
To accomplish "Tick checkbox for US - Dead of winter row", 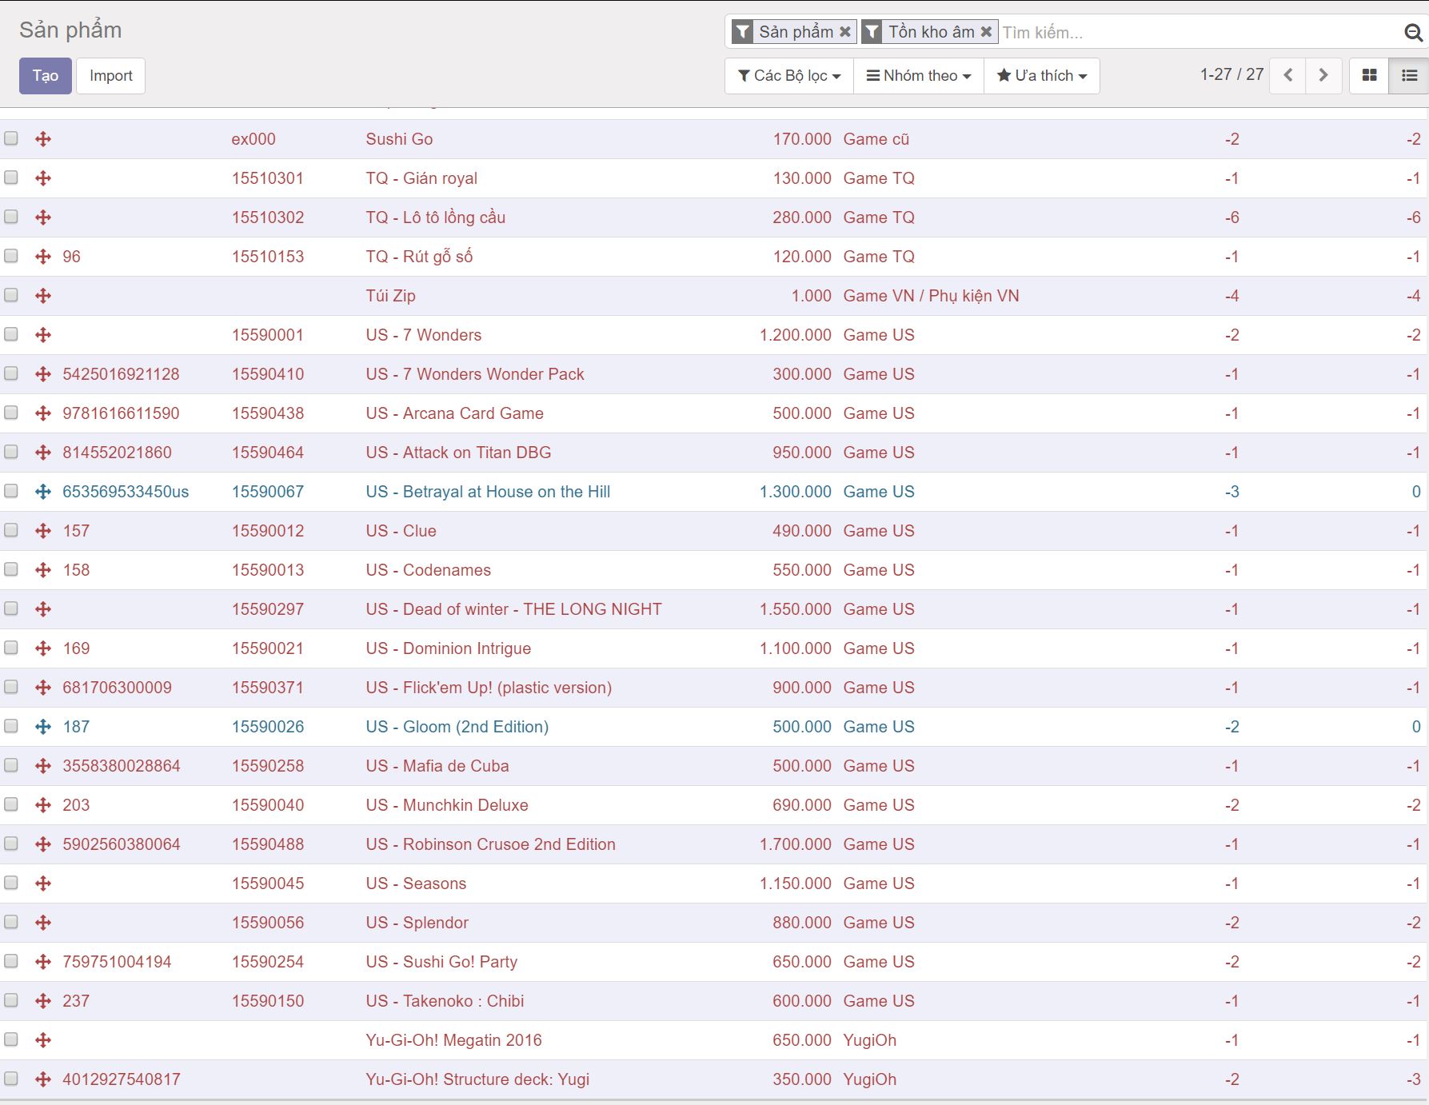I will [11, 608].
